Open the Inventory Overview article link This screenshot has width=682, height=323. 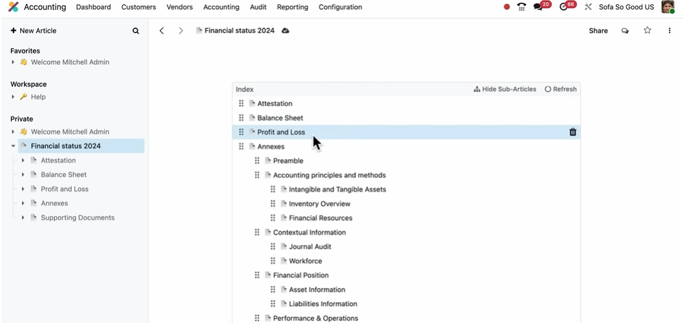319,204
